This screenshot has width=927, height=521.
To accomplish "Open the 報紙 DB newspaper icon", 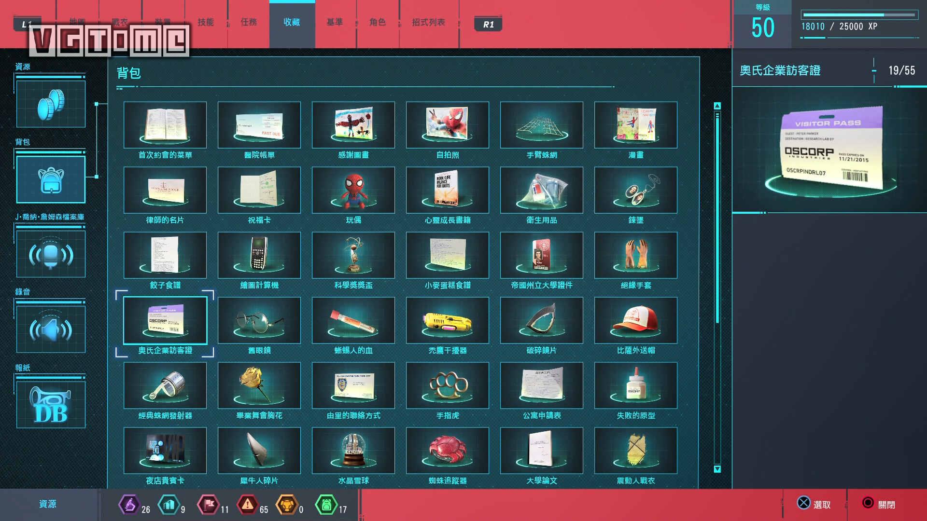I will point(51,404).
